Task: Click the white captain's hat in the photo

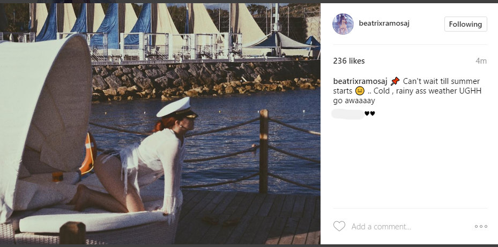Action: pos(176,107)
